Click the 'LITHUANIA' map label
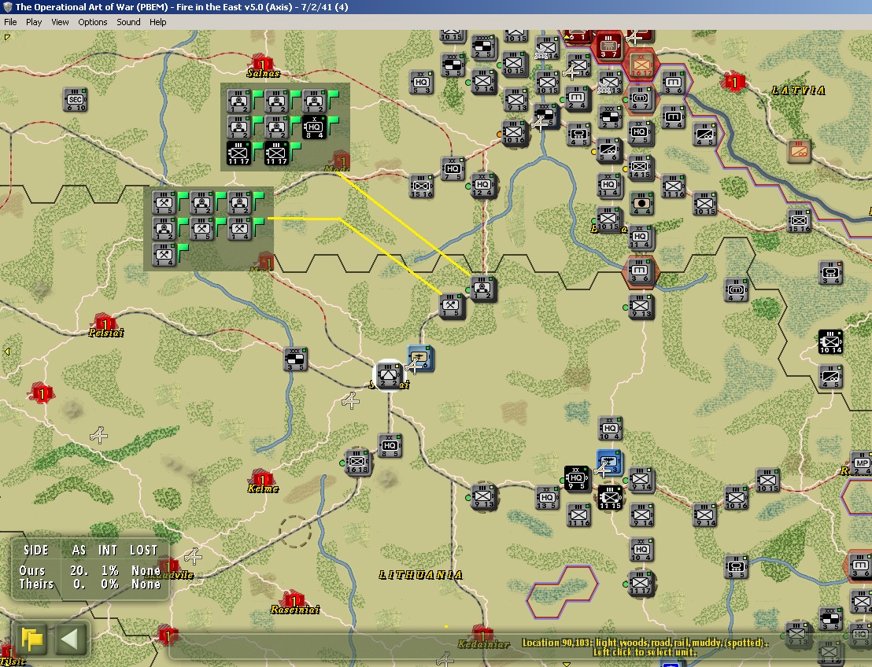This screenshot has width=872, height=667. coord(420,575)
